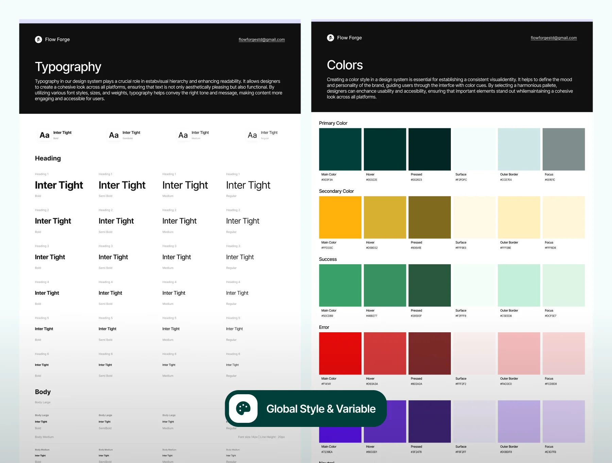The image size is (612, 463).
Task: Choose the Success Hover swatch
Action: point(385,286)
